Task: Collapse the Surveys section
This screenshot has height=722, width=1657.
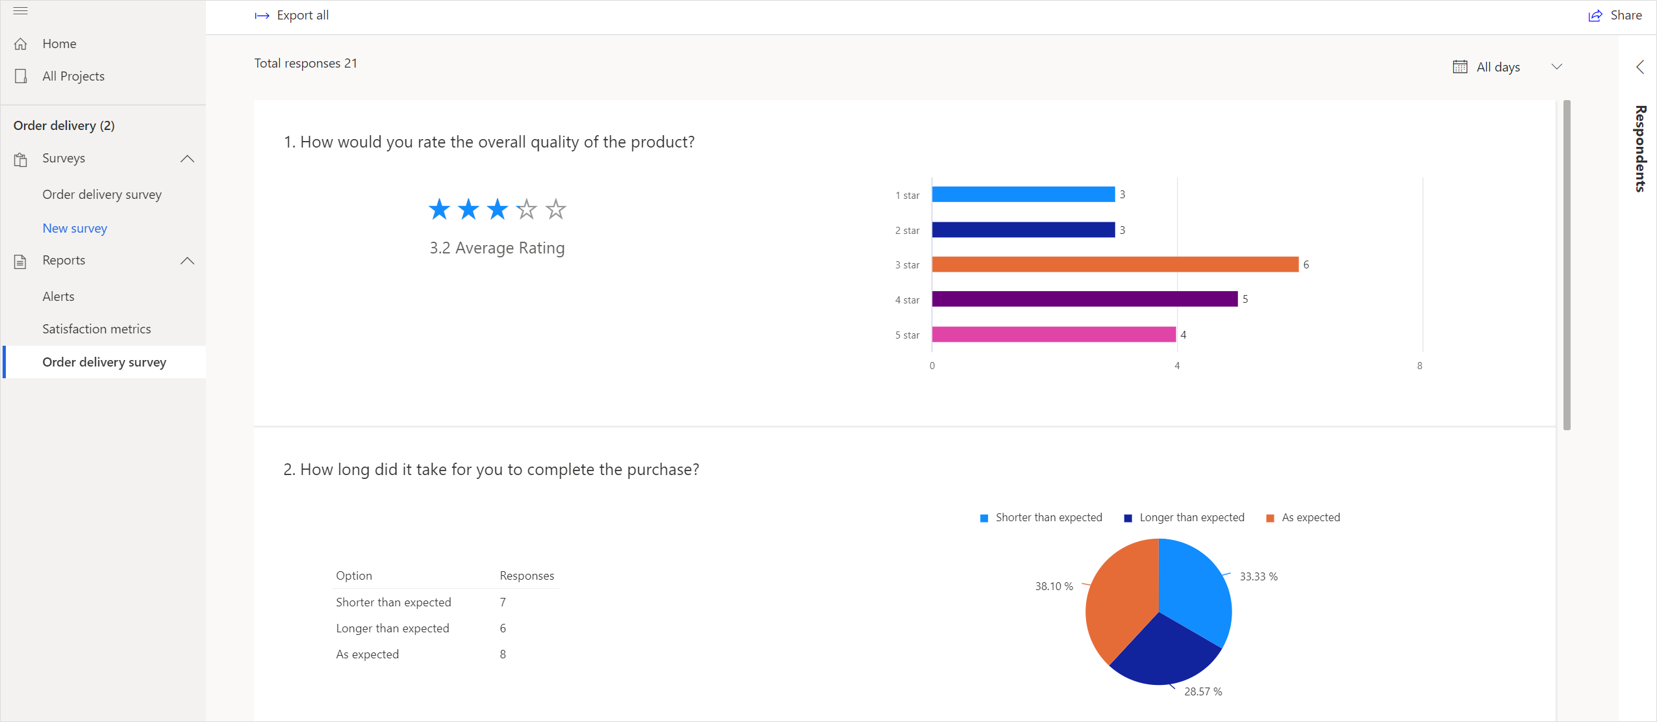Action: pos(187,157)
